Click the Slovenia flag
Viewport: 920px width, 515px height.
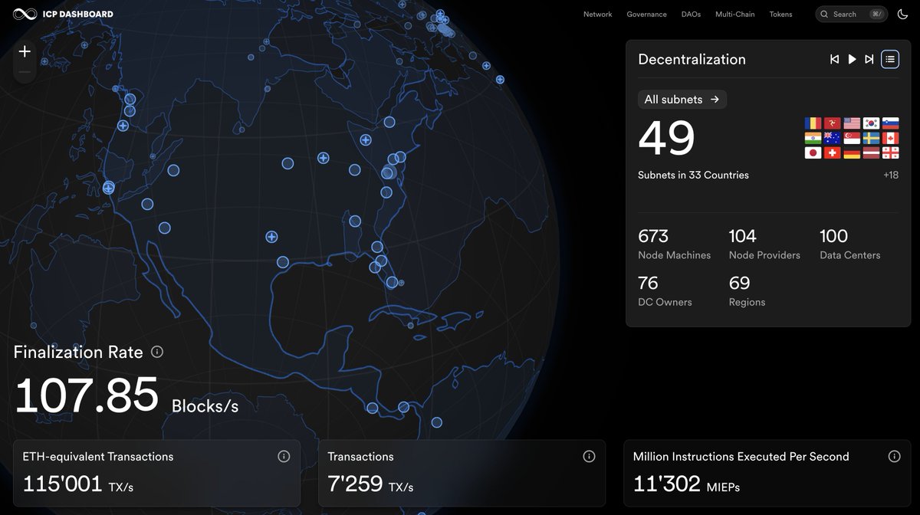[x=891, y=123]
